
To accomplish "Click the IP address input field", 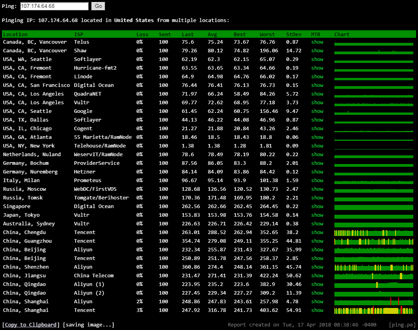I will pos(54,6).
